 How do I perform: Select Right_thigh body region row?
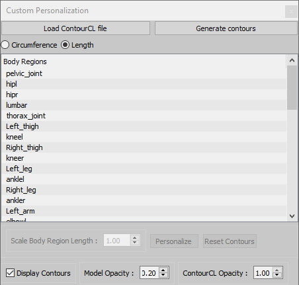coord(144,147)
